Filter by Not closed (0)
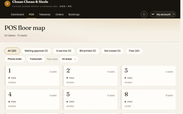The width and height of the screenshot is (183, 114). click(x=112, y=51)
